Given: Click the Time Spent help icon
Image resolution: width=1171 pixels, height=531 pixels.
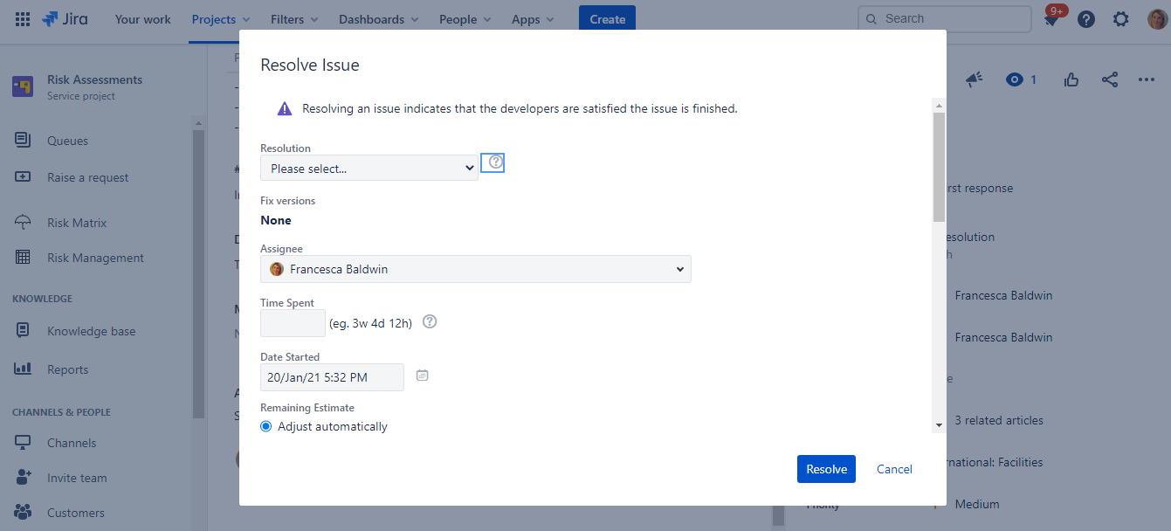Looking at the screenshot, I should tap(430, 321).
